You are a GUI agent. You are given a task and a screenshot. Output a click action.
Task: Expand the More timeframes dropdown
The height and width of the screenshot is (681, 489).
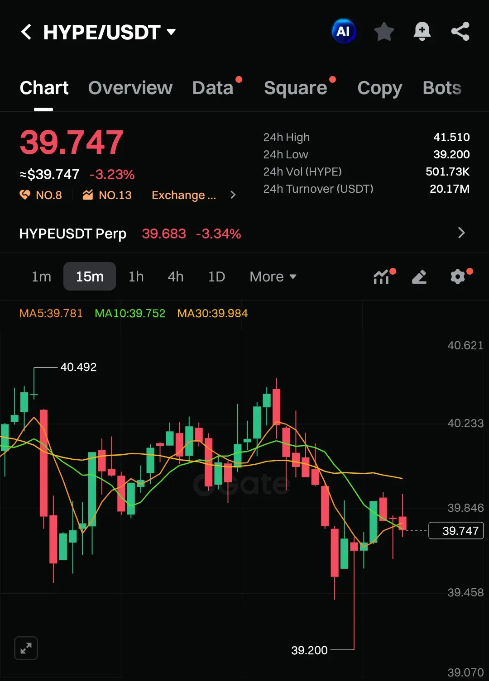click(x=273, y=276)
